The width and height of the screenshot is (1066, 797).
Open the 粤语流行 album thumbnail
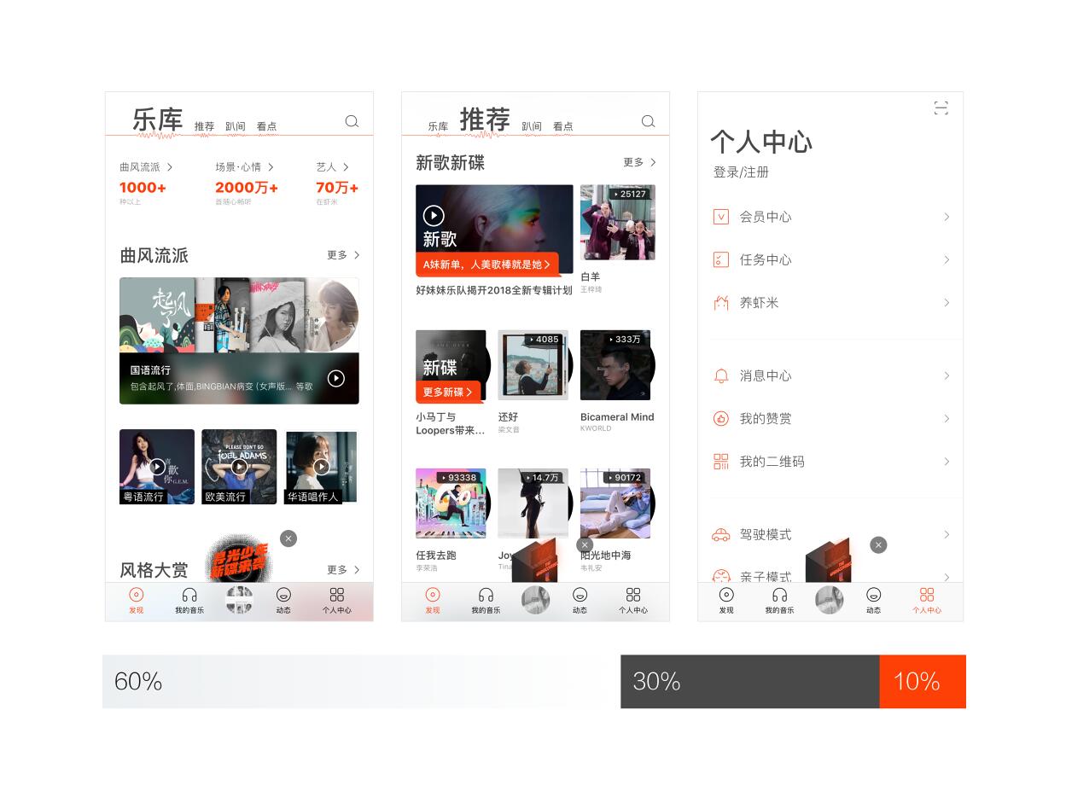[157, 467]
